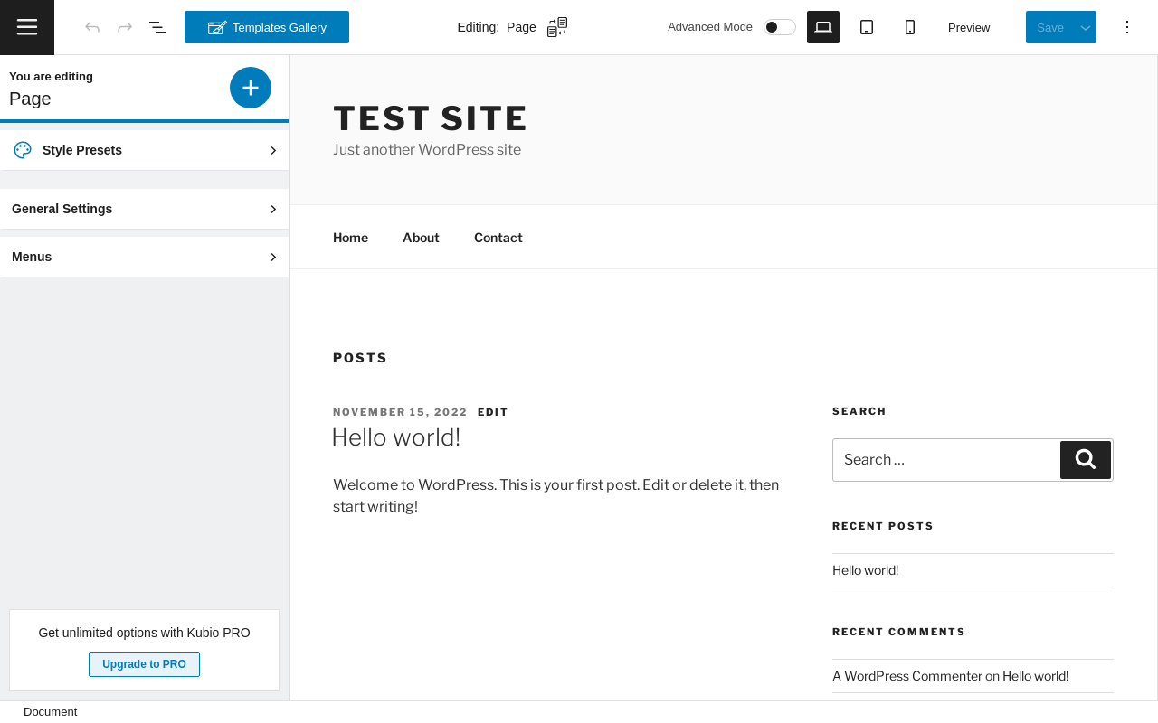Toggle Advanced Mode switch
Viewport: 1158px width, 723px height.
coord(779,27)
